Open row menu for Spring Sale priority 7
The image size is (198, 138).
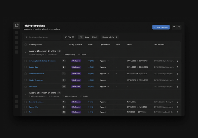pos(177,107)
